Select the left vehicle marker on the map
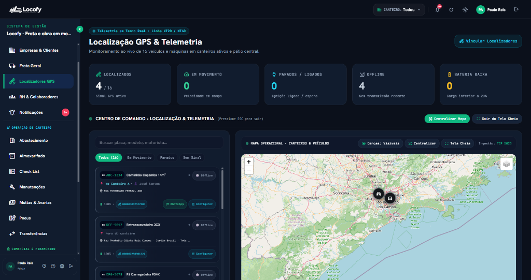 coord(379,194)
